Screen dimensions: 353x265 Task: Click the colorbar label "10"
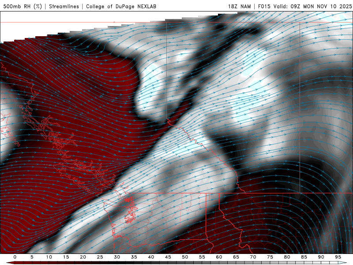tap(49, 257)
